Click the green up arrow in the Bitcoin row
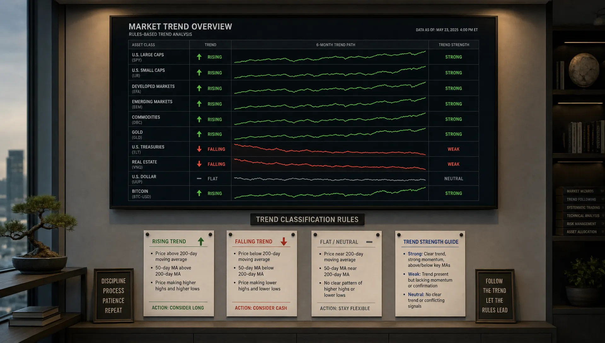The image size is (605, 343). (x=199, y=193)
